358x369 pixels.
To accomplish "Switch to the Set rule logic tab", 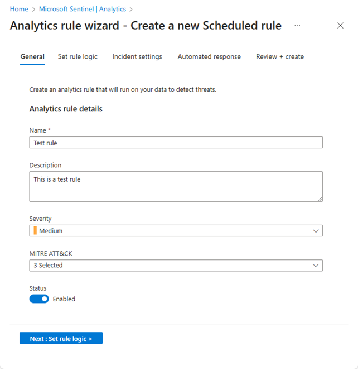I will pyautogui.click(x=78, y=56).
